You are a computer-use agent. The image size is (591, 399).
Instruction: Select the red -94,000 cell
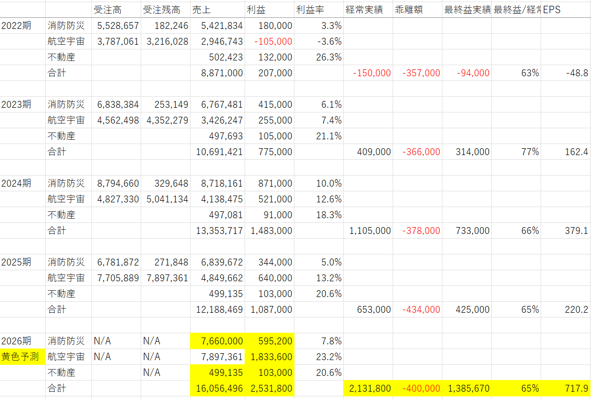pos(467,73)
